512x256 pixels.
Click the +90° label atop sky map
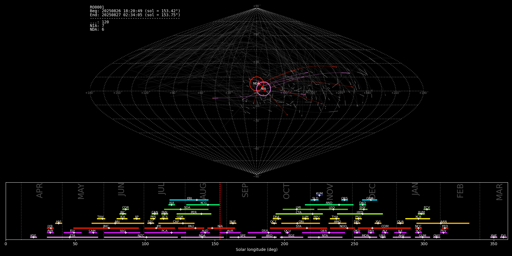[257, 6]
